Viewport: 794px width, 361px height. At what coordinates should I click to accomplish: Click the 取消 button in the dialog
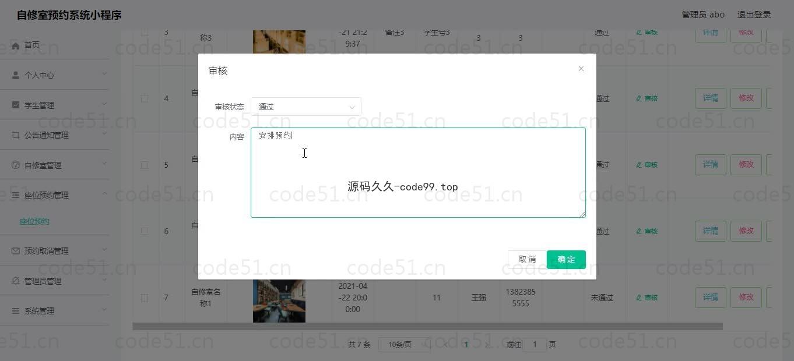tap(527, 260)
